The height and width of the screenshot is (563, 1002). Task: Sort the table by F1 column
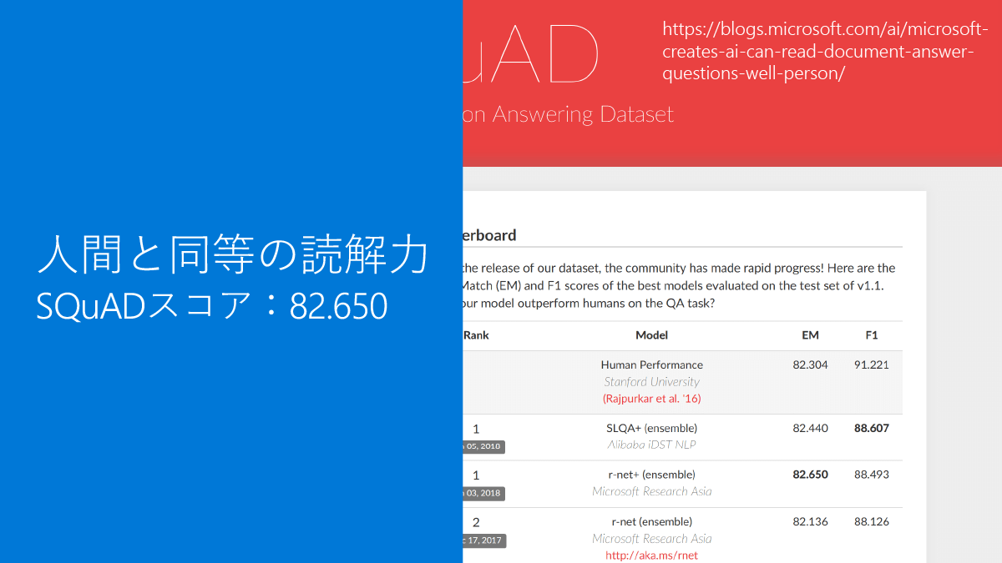point(872,334)
